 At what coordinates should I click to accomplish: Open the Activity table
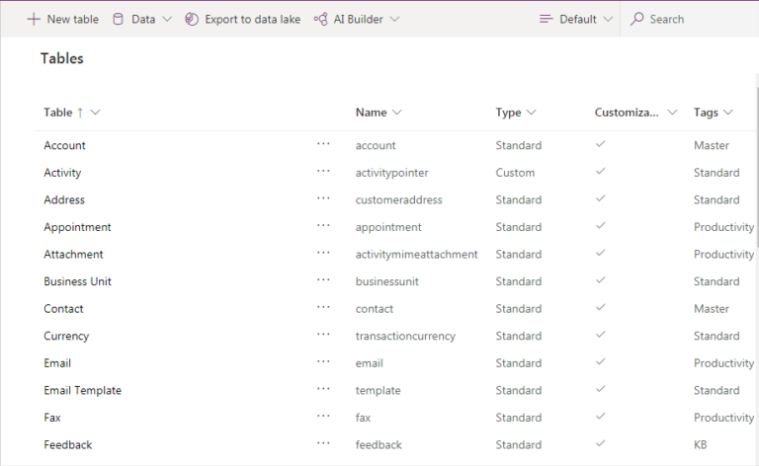[x=62, y=173]
